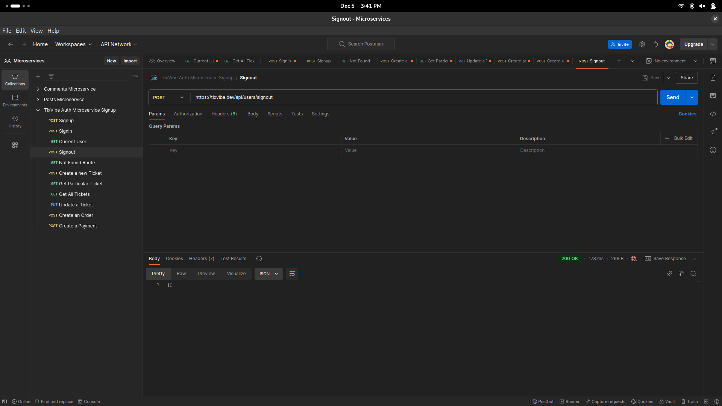Click the Search Postman box
Image resolution: width=722 pixels, height=406 pixels.
pos(361,44)
